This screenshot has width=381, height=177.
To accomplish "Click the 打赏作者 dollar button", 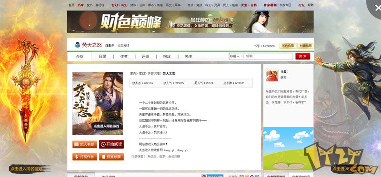I will (x=85, y=157).
